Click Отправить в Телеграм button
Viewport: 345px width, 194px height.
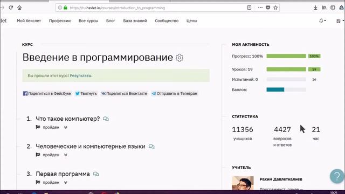click(175, 93)
